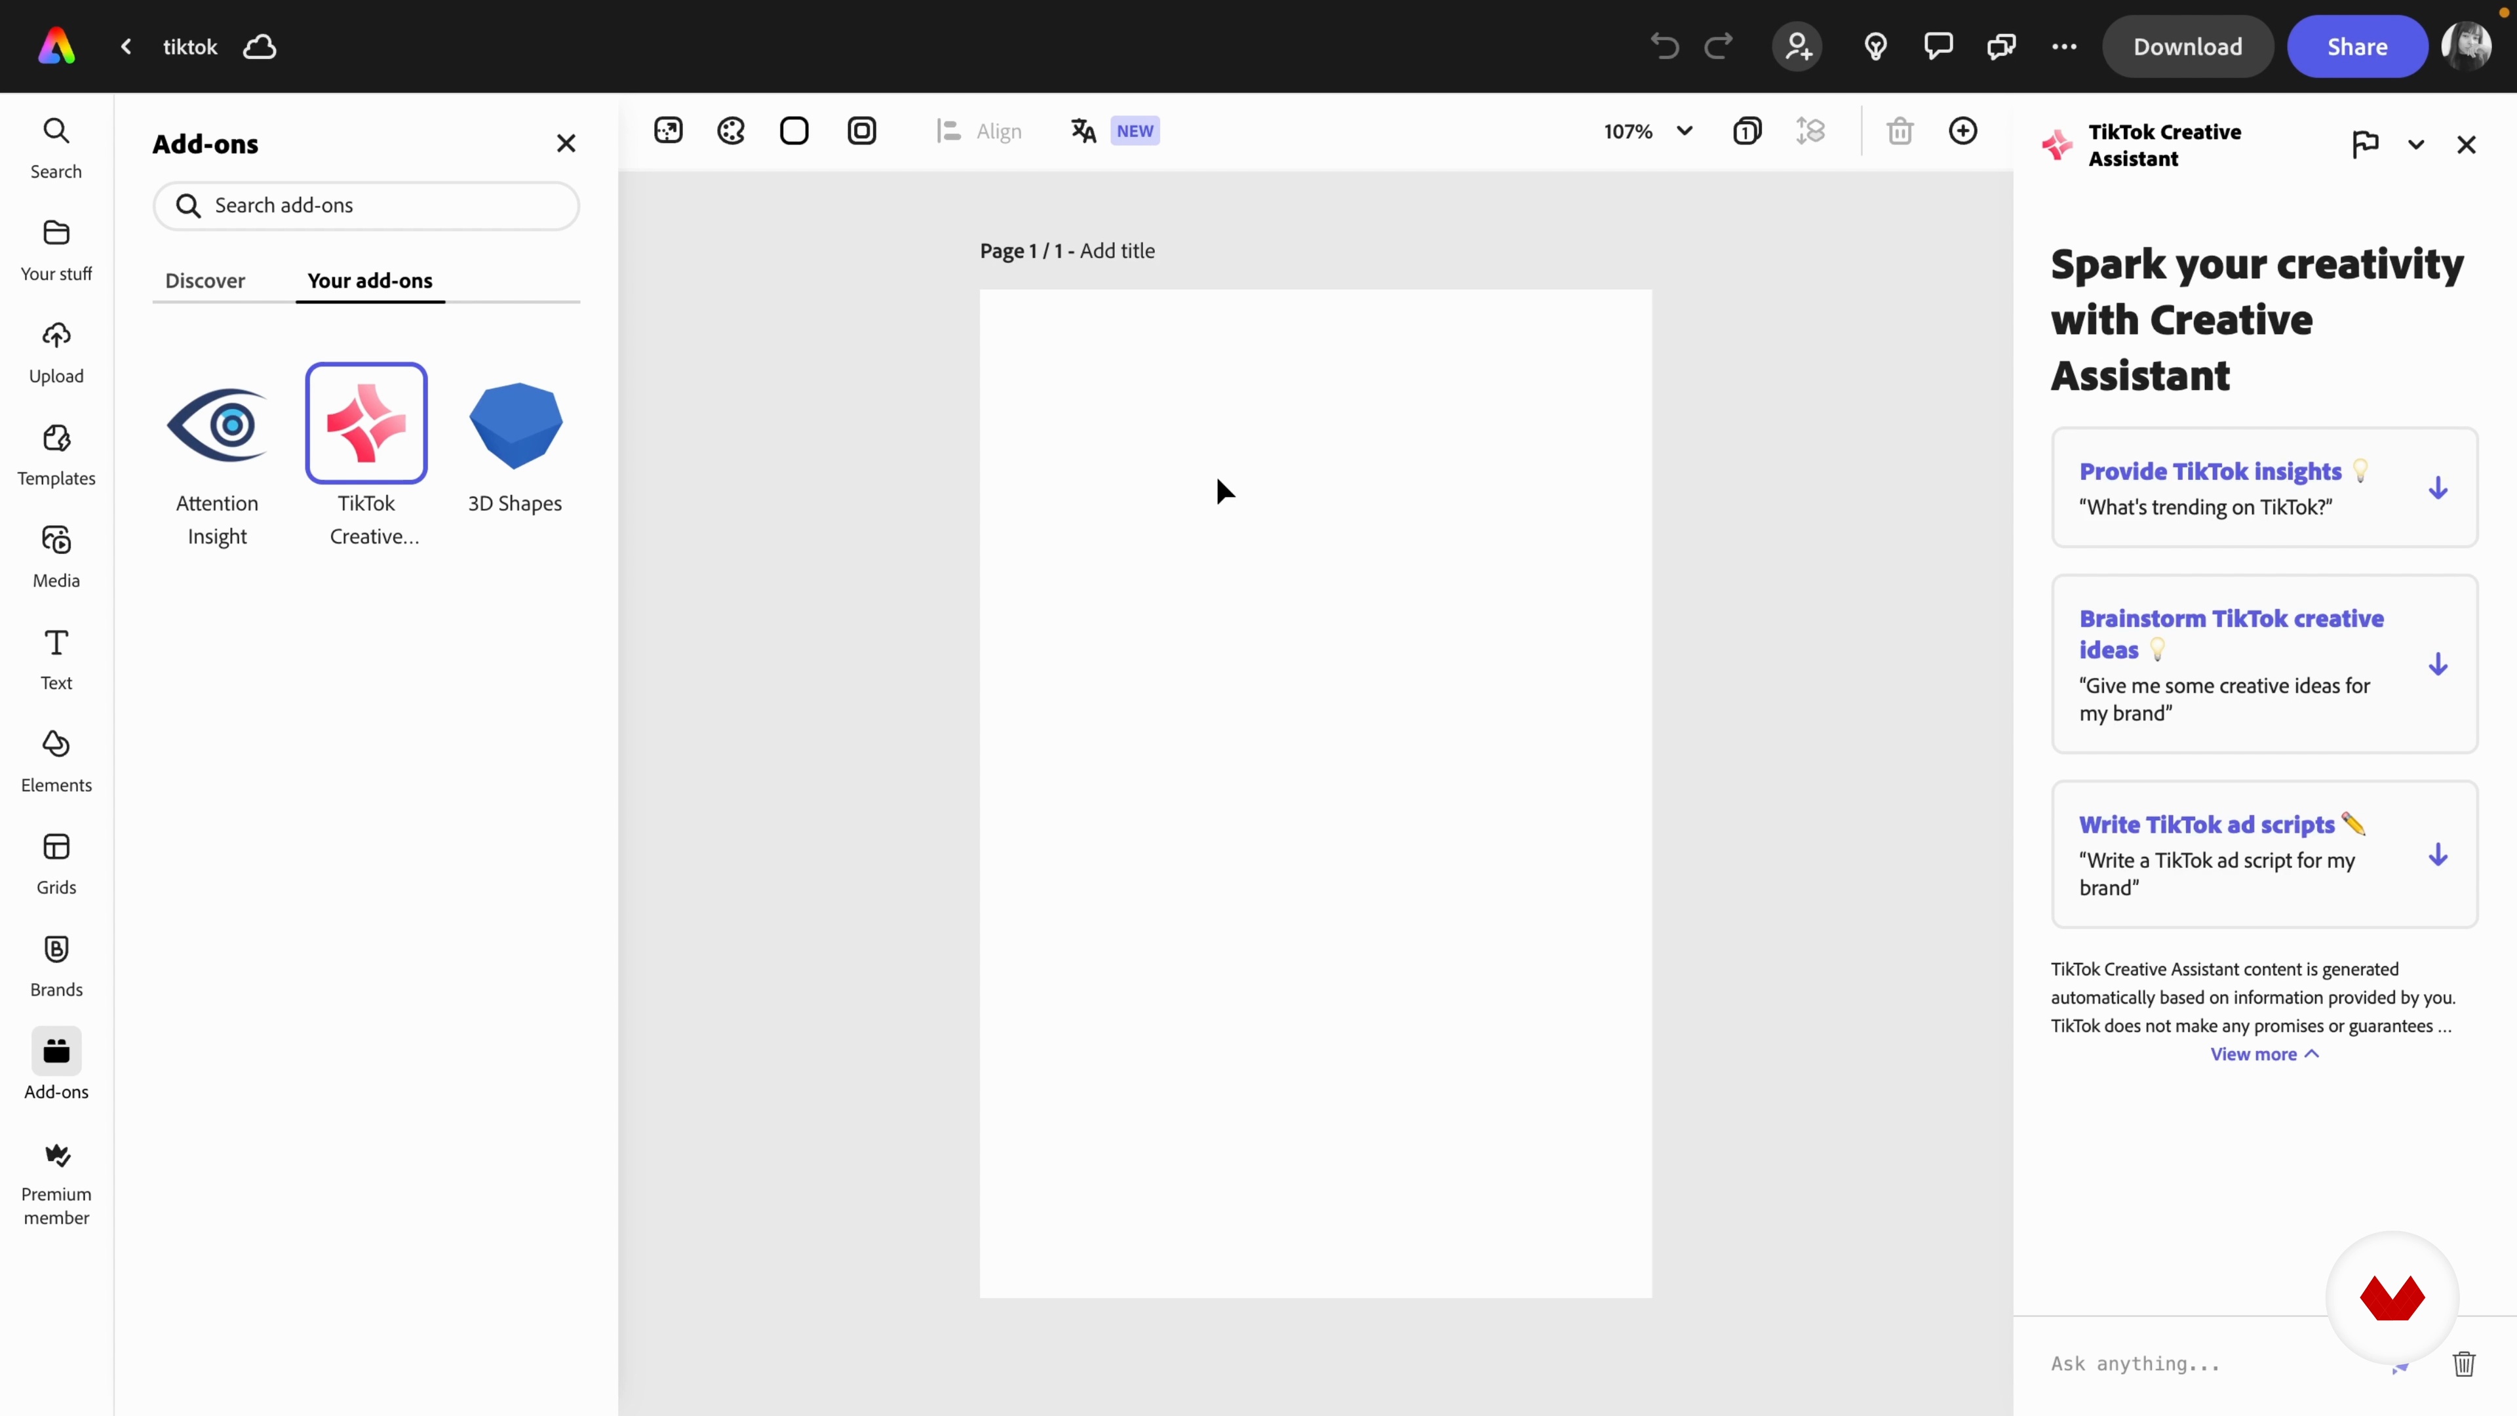Open the Translate tool marked NEW
The image size is (2517, 1416).
(x=1114, y=131)
